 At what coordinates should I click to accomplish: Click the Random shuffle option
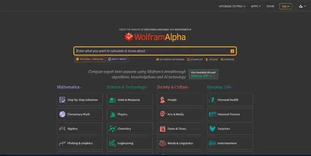[x=227, y=59]
